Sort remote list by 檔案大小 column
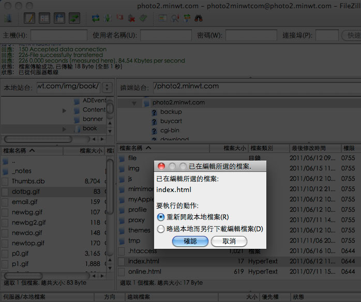The image size is (361, 302). (x=229, y=148)
